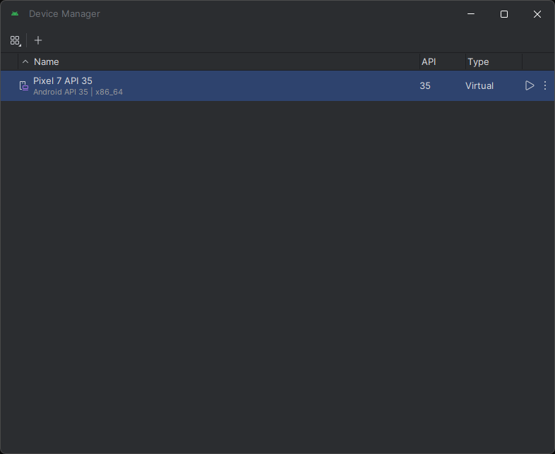The height and width of the screenshot is (454, 555).
Task: Click the empty actions column header
Action: click(537, 62)
